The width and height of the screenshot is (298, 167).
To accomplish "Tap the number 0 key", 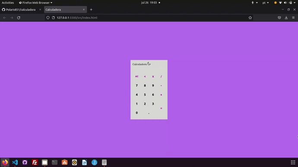I will [136, 113].
